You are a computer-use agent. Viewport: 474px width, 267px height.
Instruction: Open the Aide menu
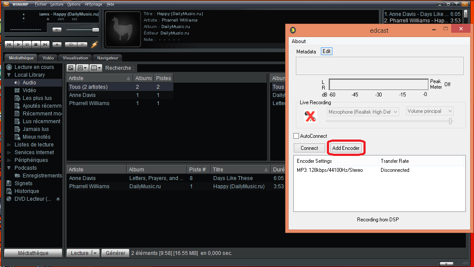click(x=111, y=4)
